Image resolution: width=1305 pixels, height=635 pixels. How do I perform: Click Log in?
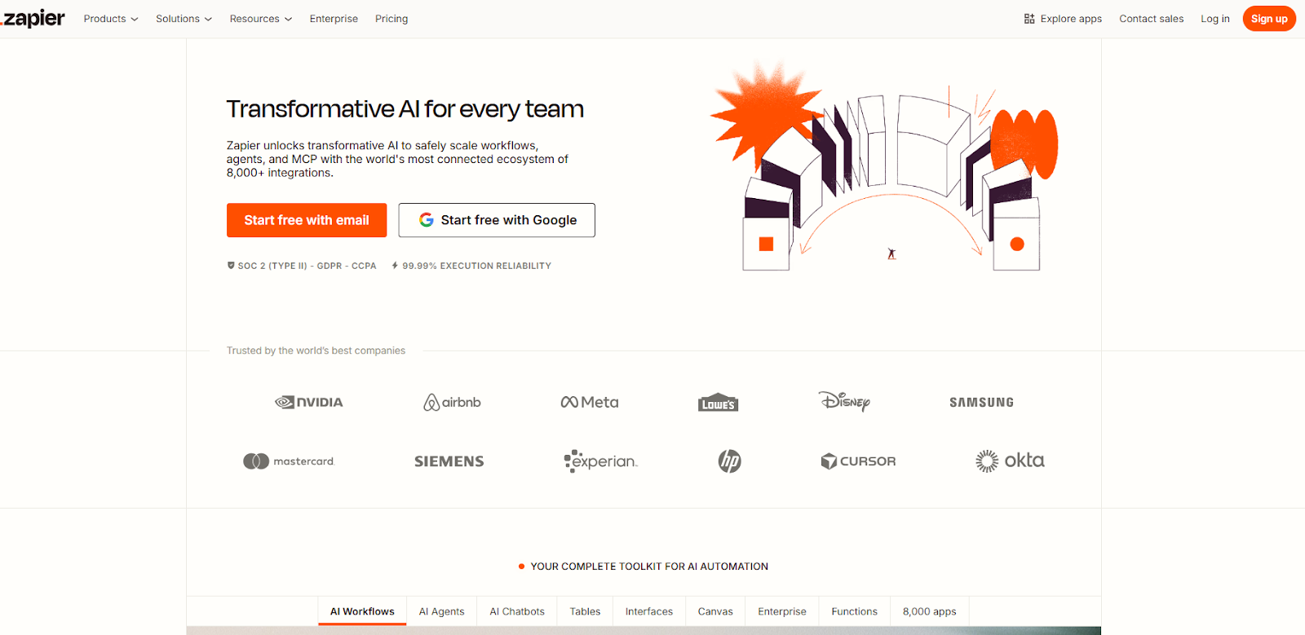(x=1214, y=19)
